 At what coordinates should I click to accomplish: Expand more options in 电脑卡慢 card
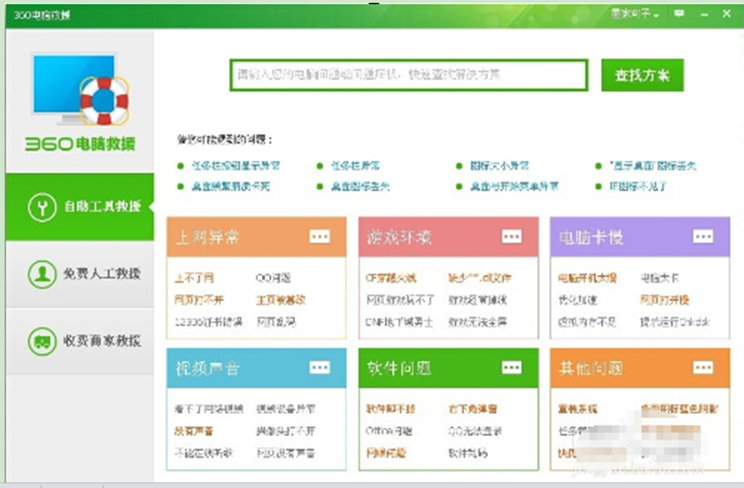[x=703, y=236]
